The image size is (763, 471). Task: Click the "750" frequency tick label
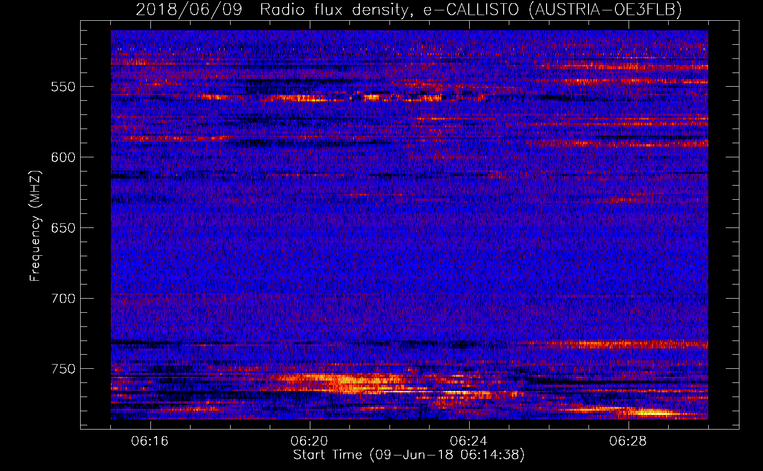[x=63, y=369]
